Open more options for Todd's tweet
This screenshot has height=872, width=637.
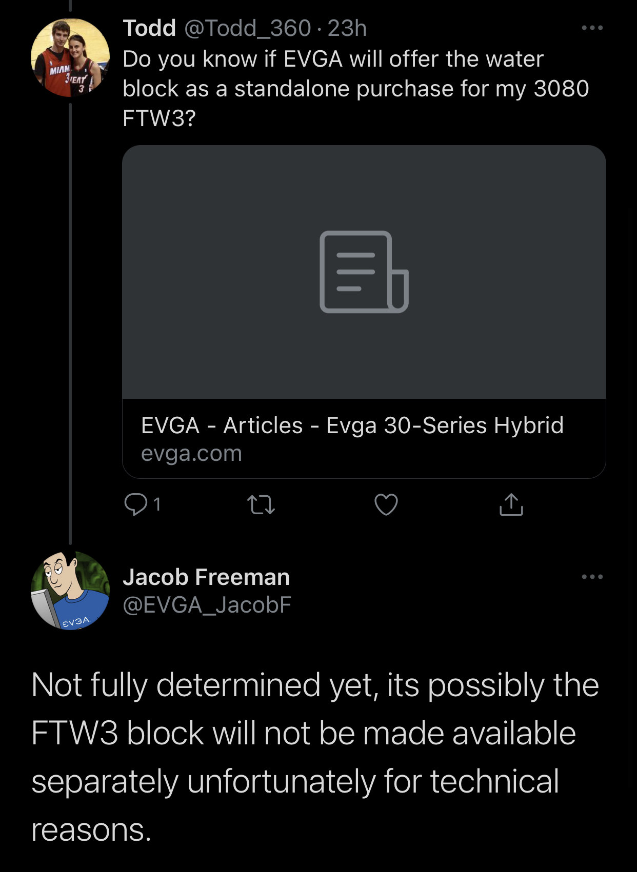tap(592, 28)
